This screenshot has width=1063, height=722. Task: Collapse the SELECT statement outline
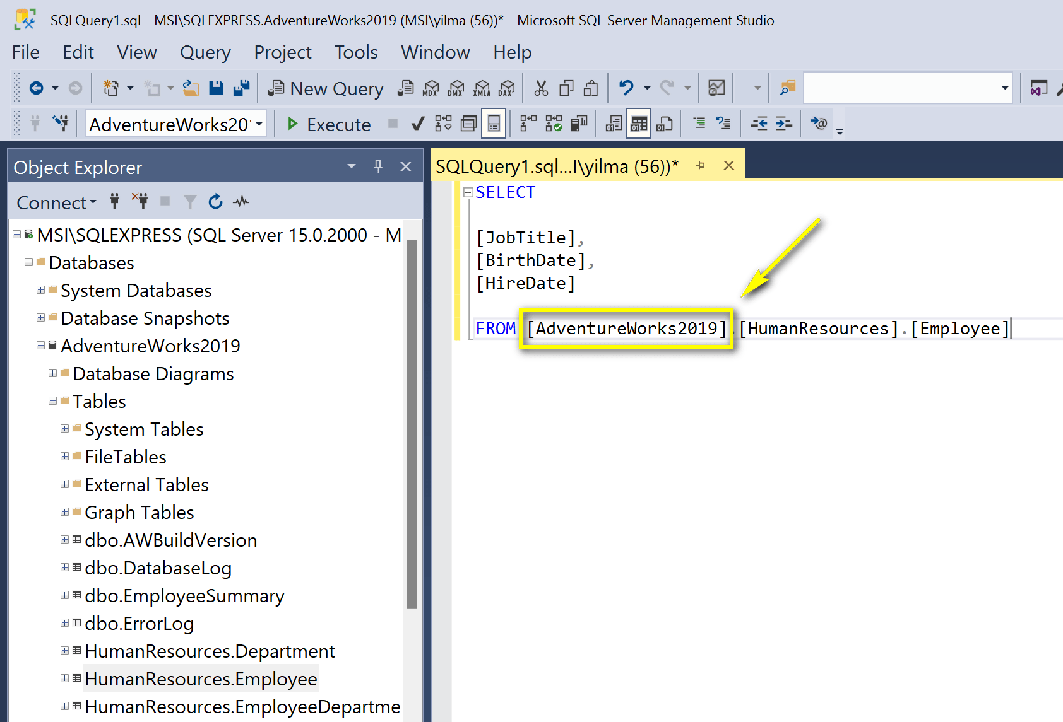(468, 192)
